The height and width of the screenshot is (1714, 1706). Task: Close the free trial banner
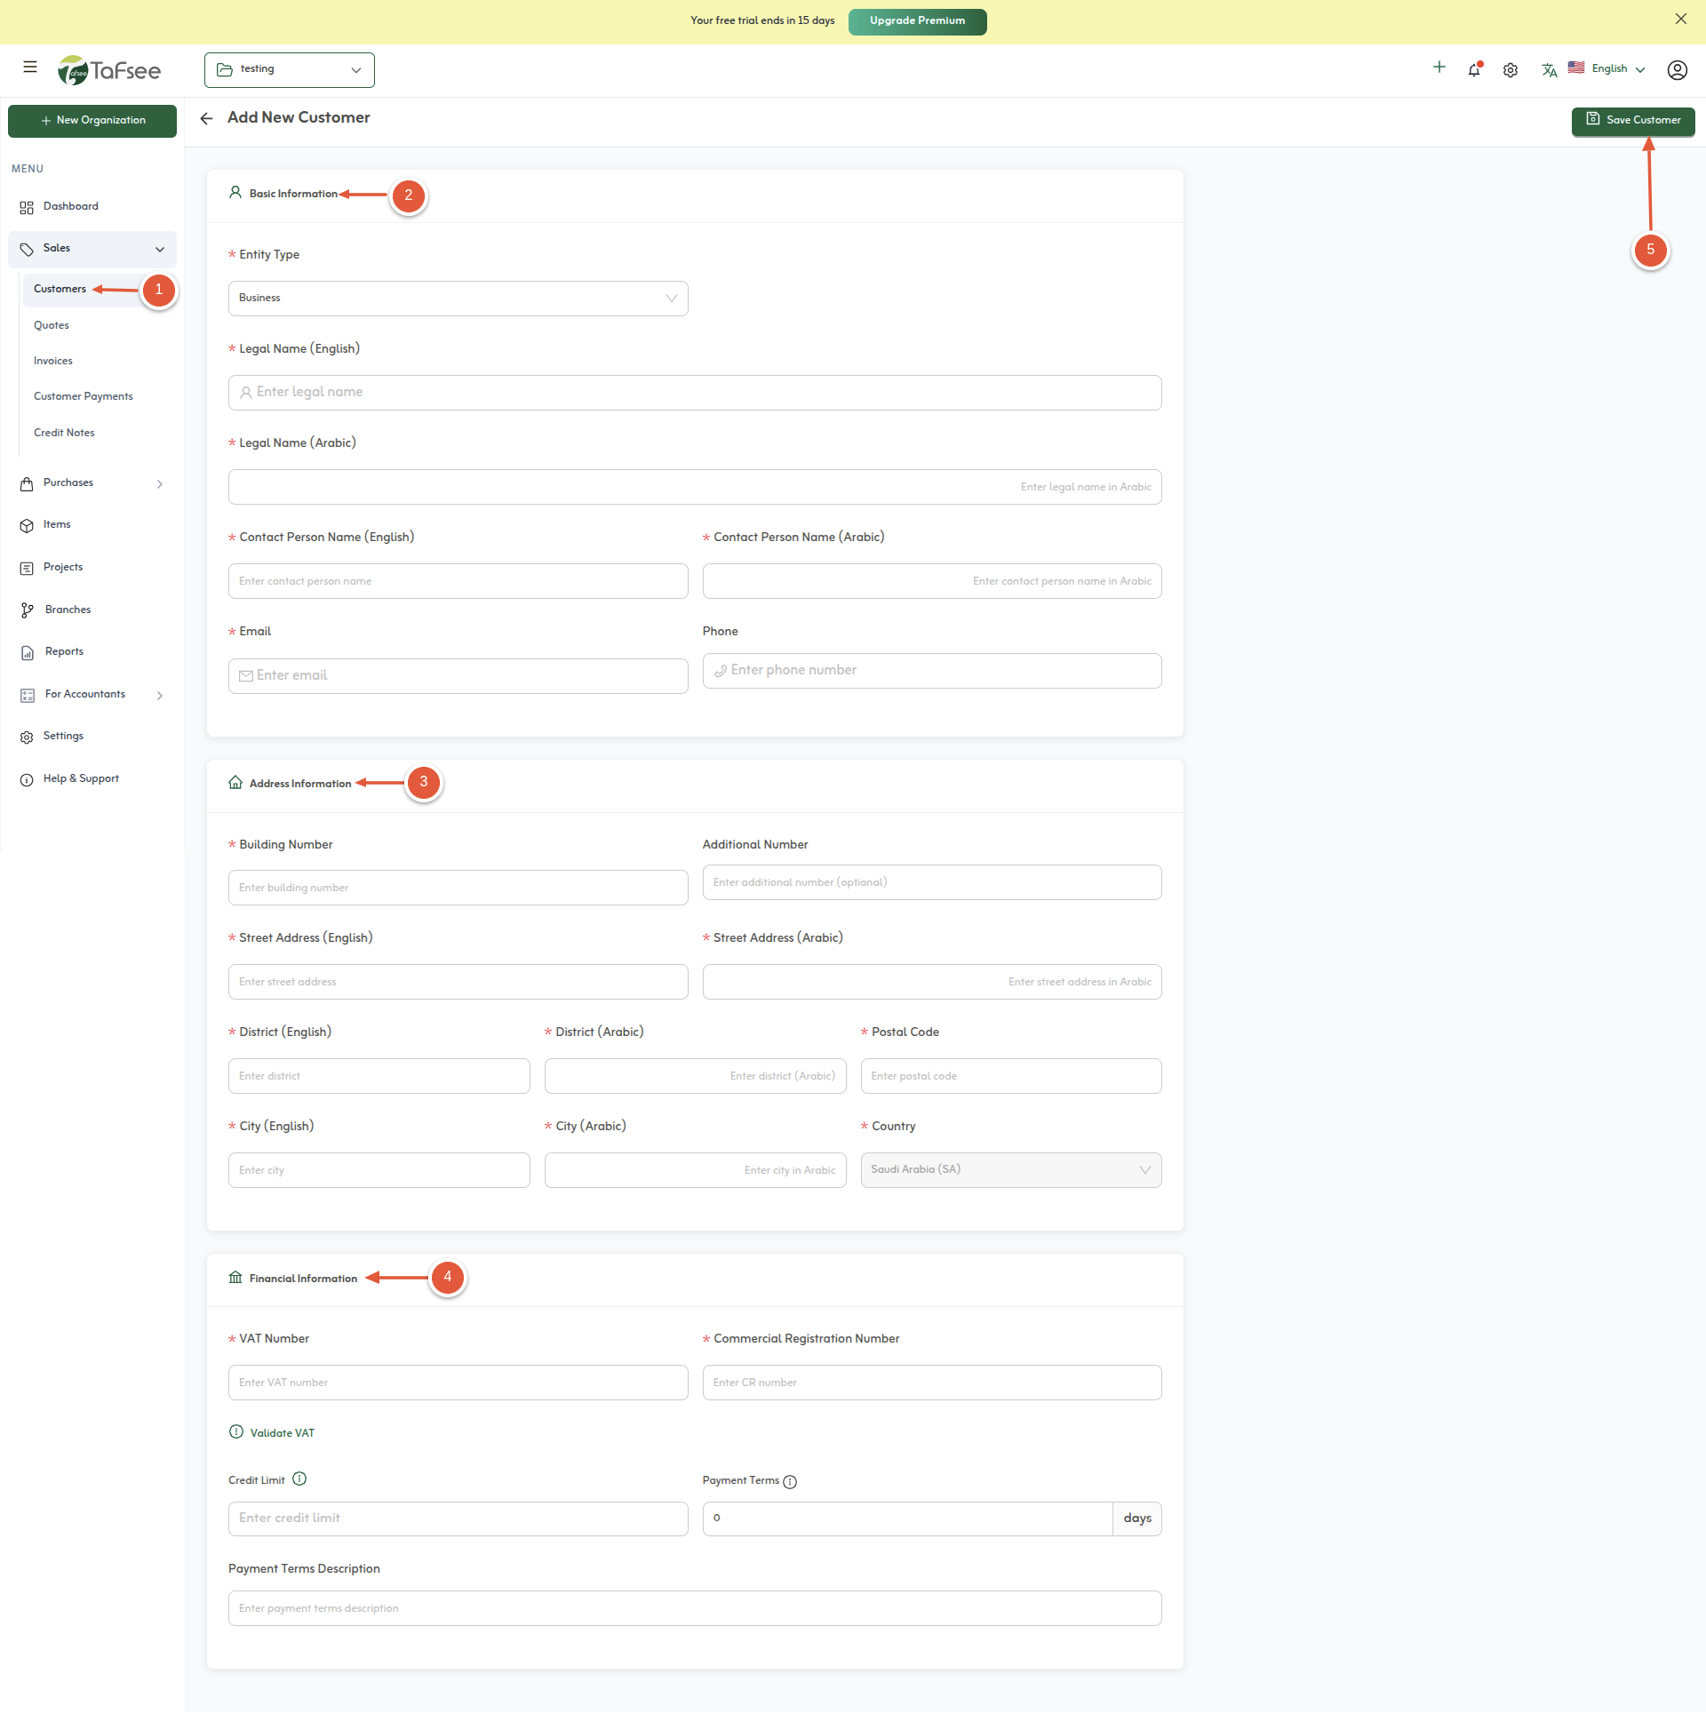point(1681,20)
